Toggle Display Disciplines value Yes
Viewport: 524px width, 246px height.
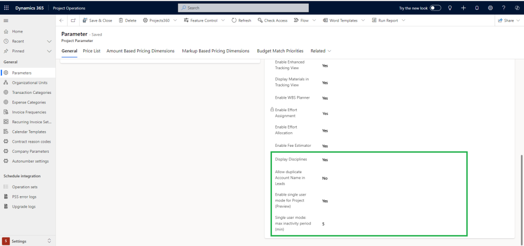325,159
